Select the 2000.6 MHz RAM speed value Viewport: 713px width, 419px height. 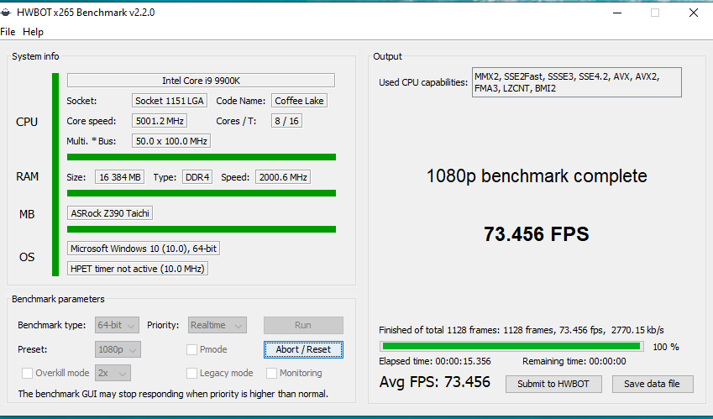click(x=283, y=177)
